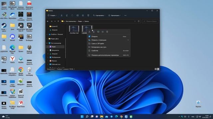Open the Google Chrome shortcut on the desktop
The width and height of the screenshot is (213, 119).
tap(21, 71)
